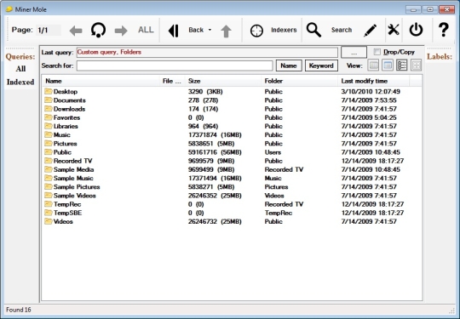
Task: Click the up-folder arrow icon
Action: [x=226, y=31]
